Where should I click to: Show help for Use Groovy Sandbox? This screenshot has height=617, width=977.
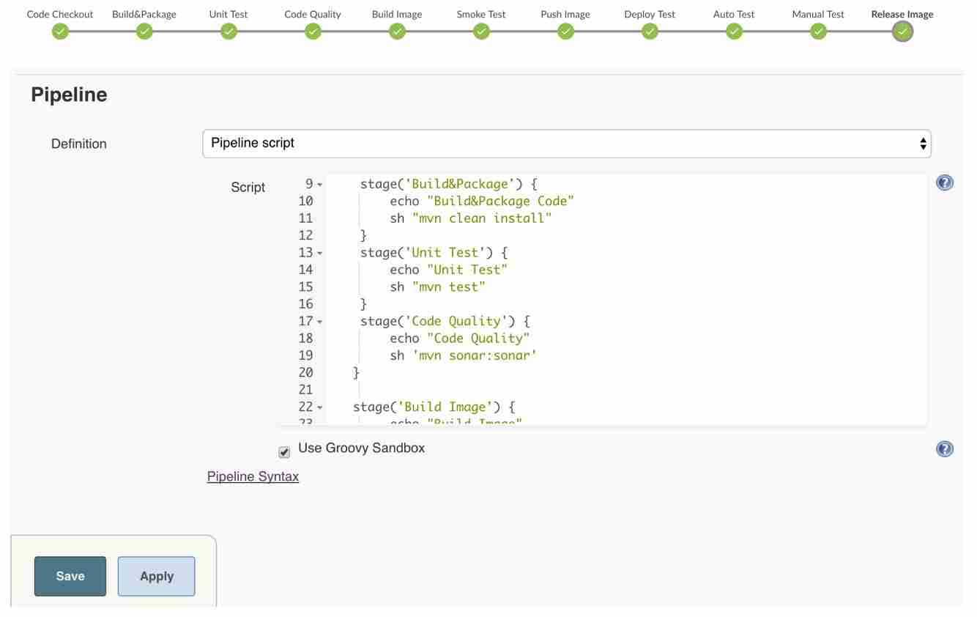click(x=945, y=449)
